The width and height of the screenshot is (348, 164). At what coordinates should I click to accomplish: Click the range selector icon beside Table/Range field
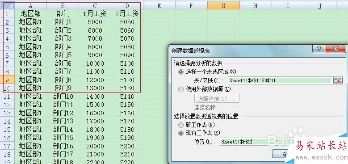pyautogui.click(x=338, y=80)
